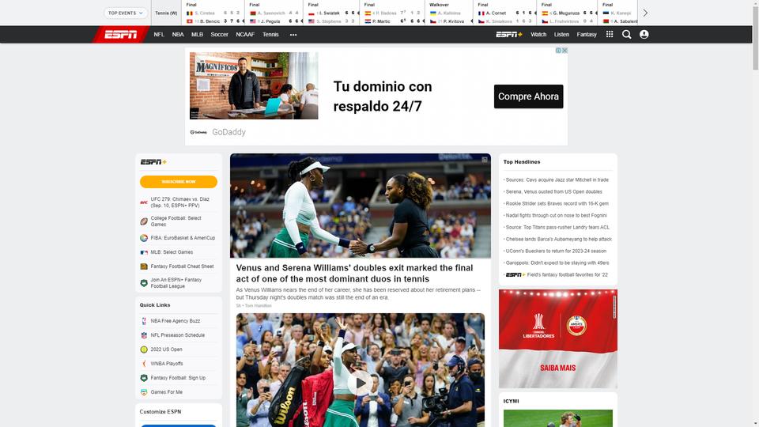Open the MLB menu item
759x427 pixels.
point(197,34)
